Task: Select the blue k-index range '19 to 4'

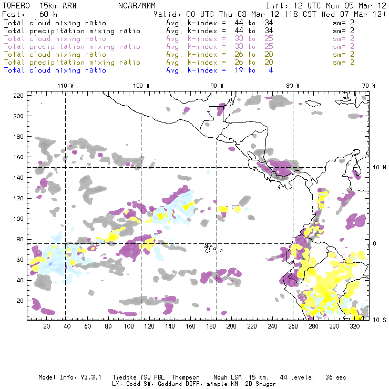Action: [254, 70]
